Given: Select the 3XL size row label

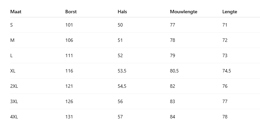Looking at the screenshot, I should pos(14,101).
